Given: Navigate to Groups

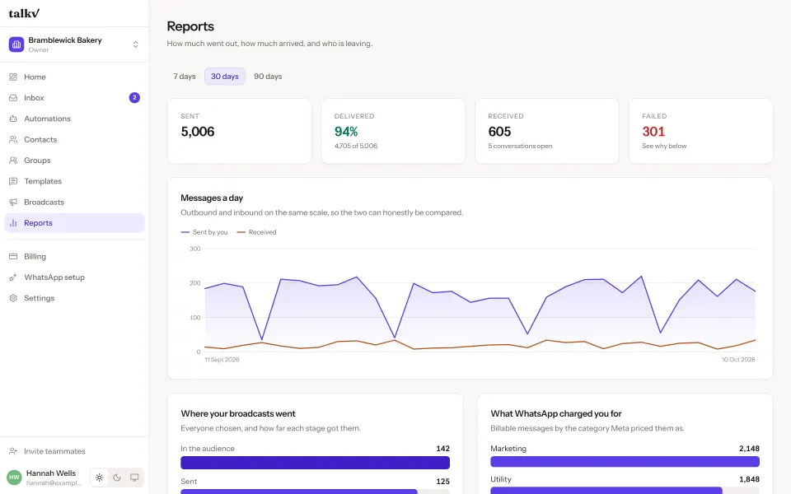Looking at the screenshot, I should [74, 161].
